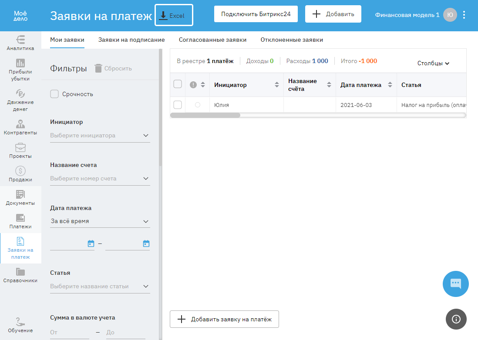Tick the select-all checkbox in table header
The height and width of the screenshot is (340, 478).
pyautogui.click(x=178, y=84)
